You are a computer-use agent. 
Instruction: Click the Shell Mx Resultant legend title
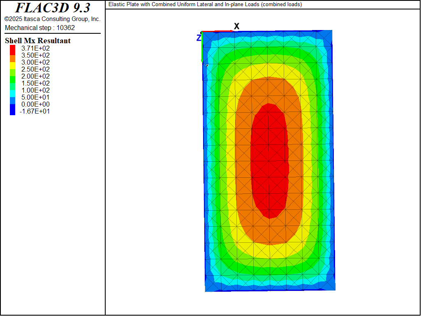point(38,41)
